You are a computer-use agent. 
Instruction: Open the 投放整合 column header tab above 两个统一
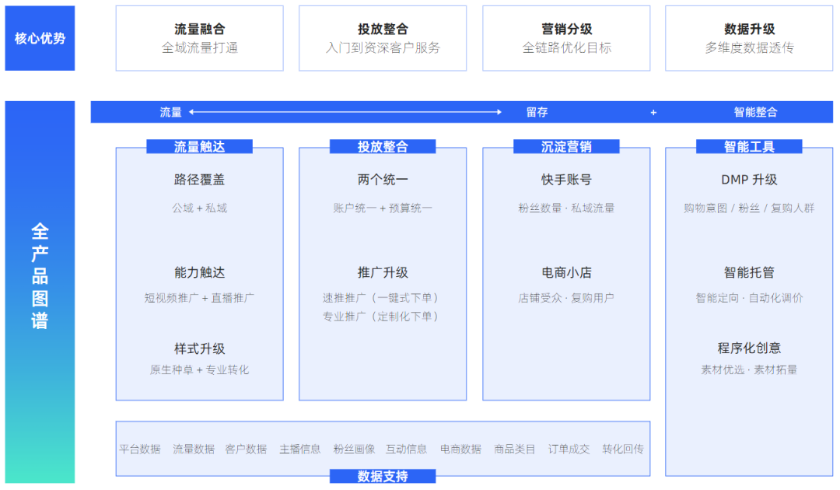click(x=383, y=146)
